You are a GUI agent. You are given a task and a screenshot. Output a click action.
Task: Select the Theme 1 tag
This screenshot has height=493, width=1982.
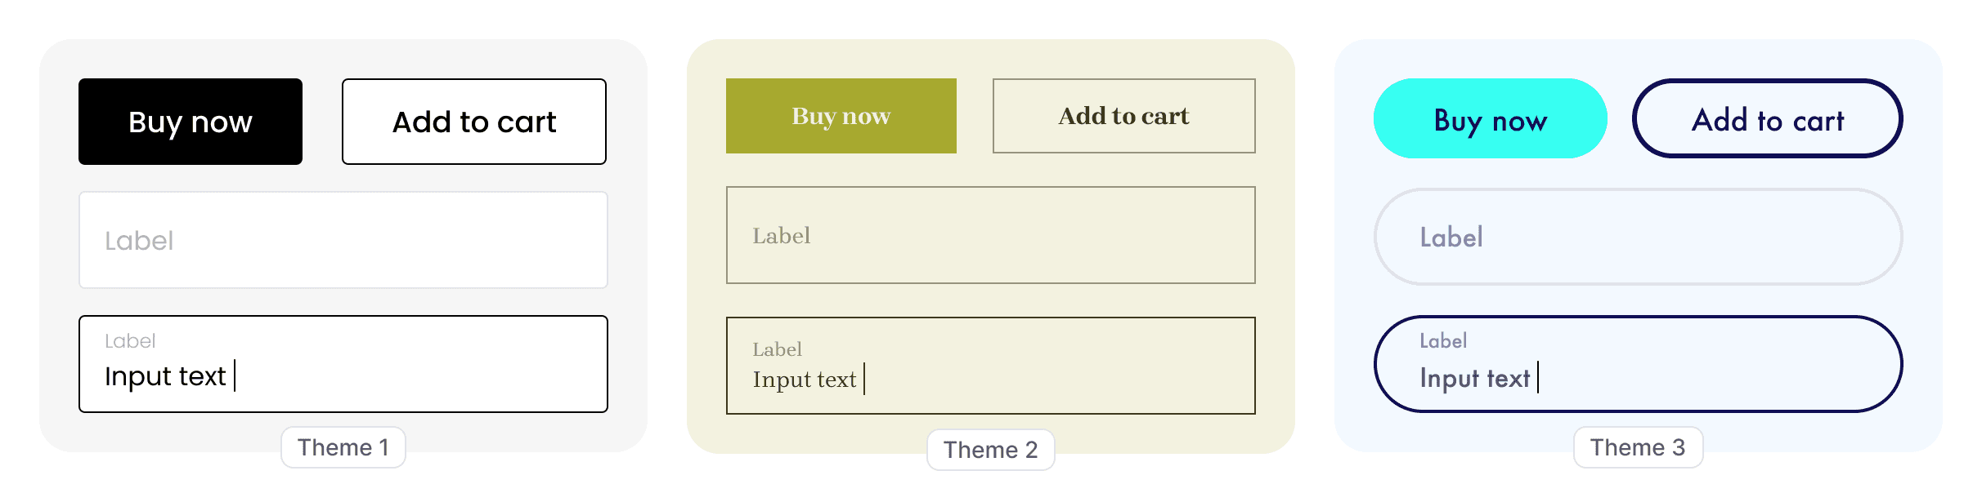[343, 447]
